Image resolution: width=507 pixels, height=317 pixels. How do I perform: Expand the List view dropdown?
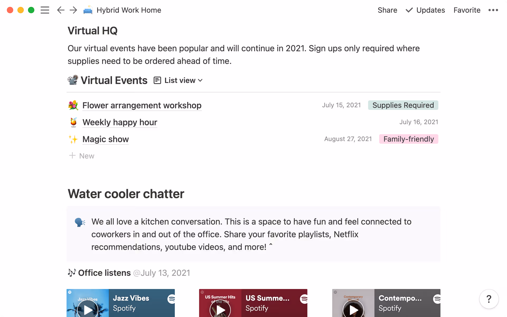178,80
